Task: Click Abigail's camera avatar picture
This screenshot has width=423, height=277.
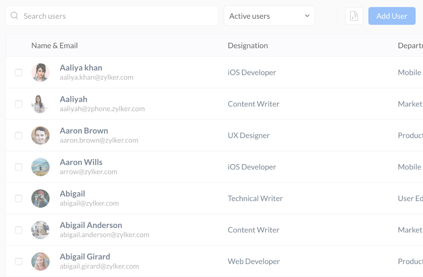Action: (40, 199)
